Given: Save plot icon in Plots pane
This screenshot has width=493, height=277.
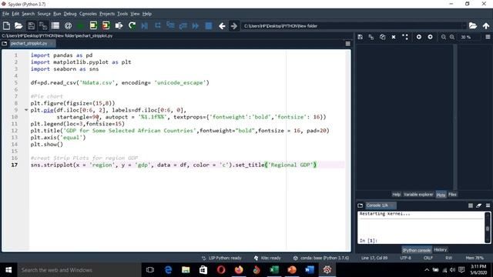Looking at the screenshot, I should 361,37.
